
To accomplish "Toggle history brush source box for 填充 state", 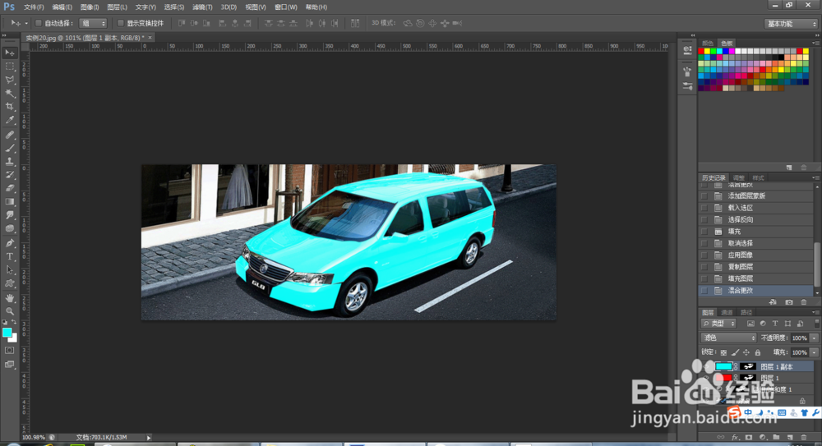I will [704, 232].
